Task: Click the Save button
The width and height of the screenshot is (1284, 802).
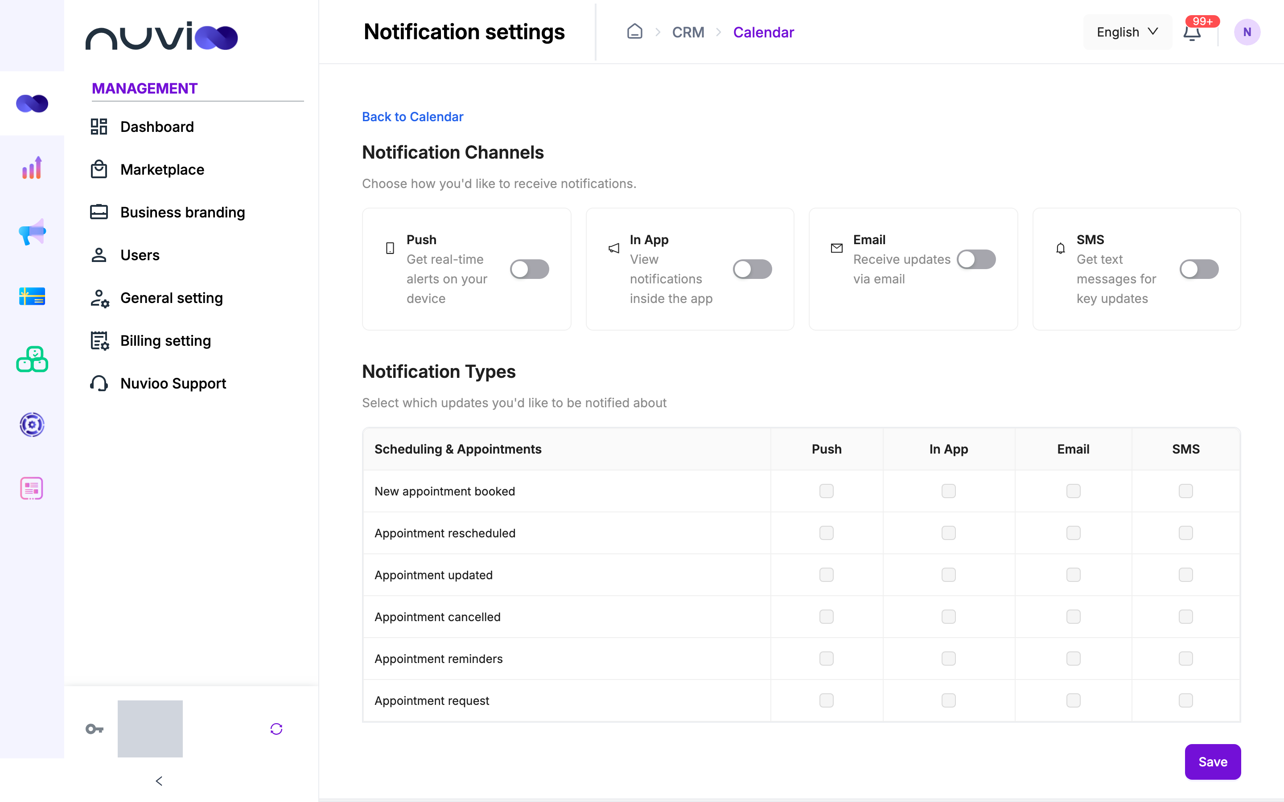Action: tap(1212, 762)
